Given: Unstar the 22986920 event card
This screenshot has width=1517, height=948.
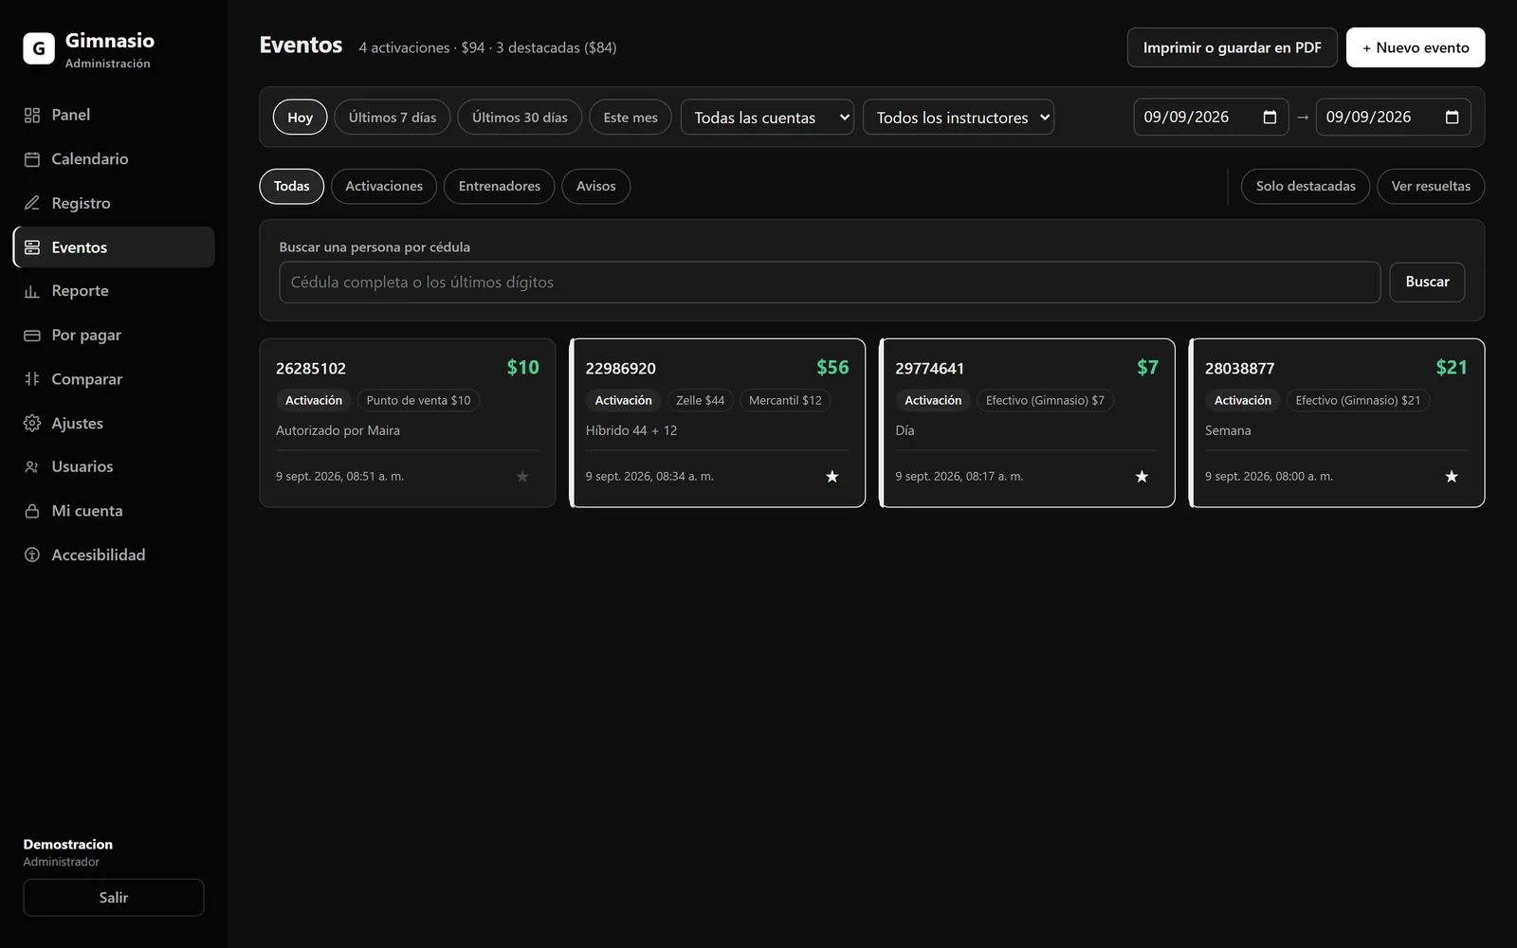Looking at the screenshot, I should point(832,477).
